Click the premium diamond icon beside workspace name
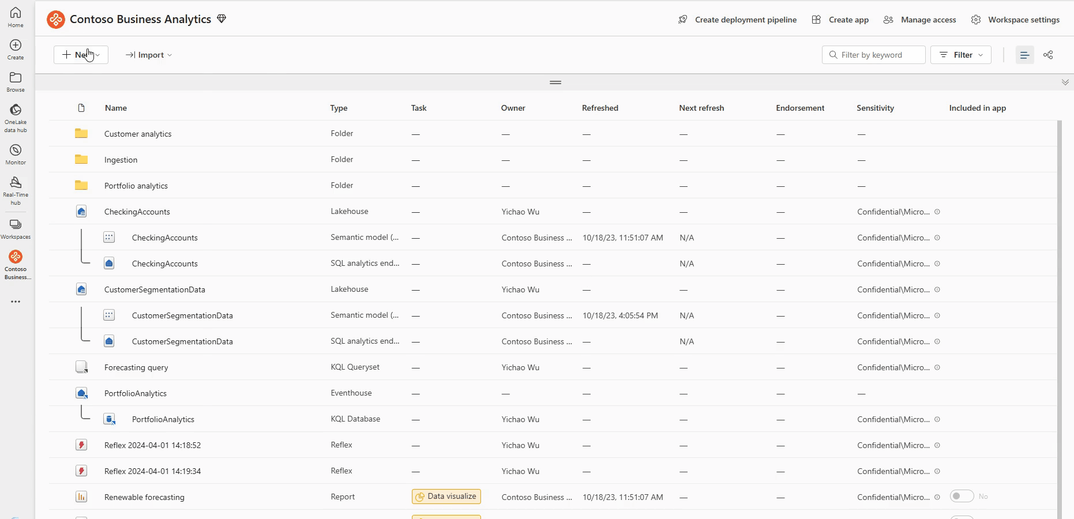1074x519 pixels. coord(221,19)
